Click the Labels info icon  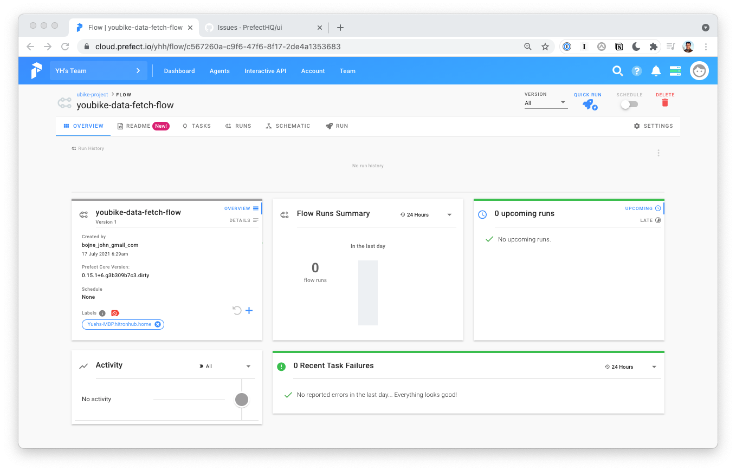coord(102,313)
